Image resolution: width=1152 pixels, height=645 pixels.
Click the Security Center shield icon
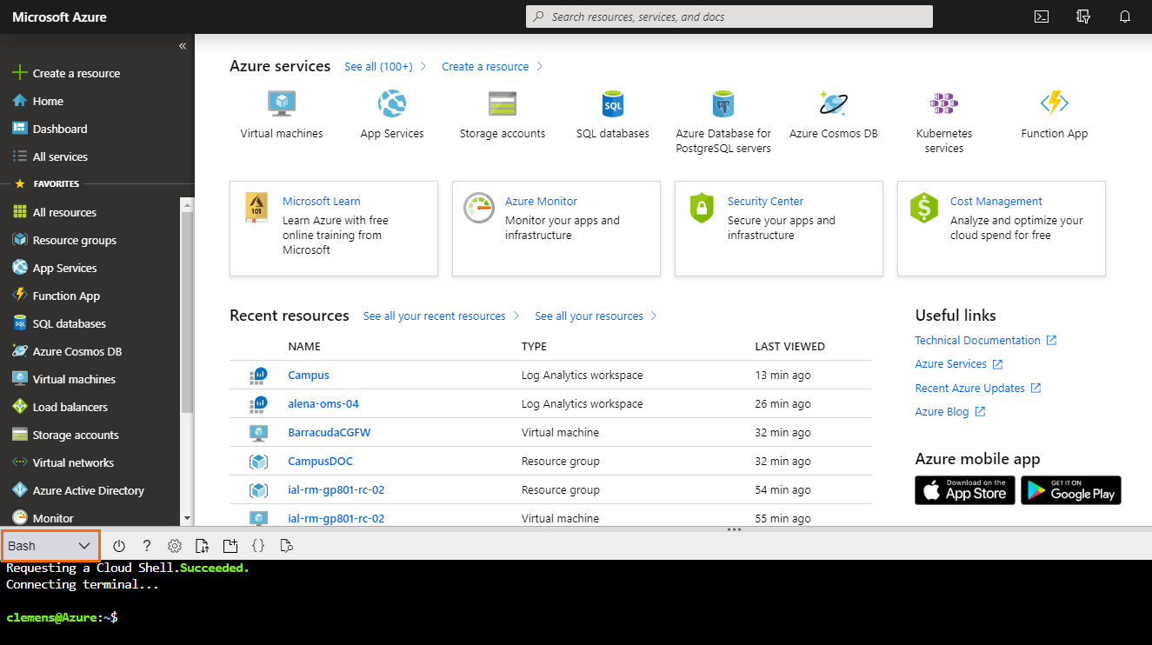coord(702,208)
